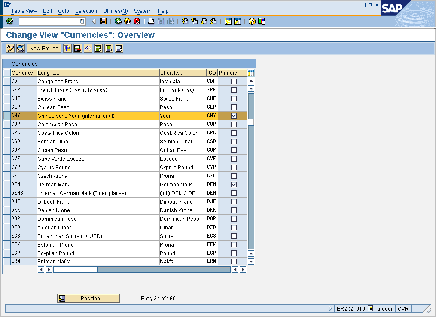436x317 pixels.
Task: Click the table configuration icon above the scrollbar
Action: [251, 73]
